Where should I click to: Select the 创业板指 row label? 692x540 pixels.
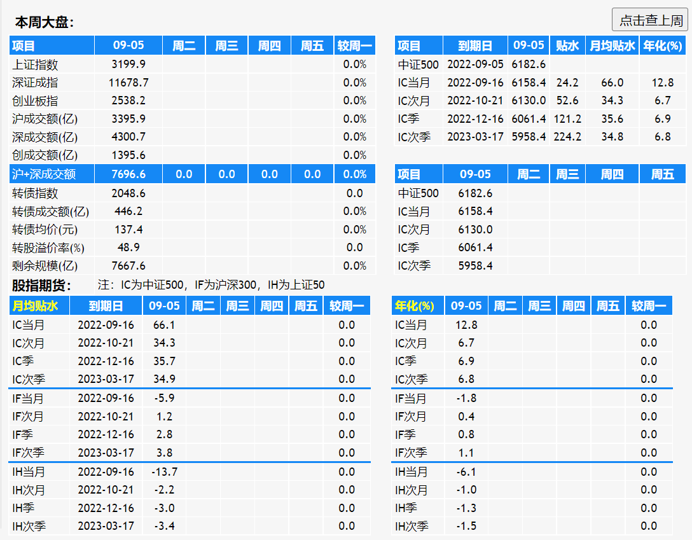click(35, 101)
